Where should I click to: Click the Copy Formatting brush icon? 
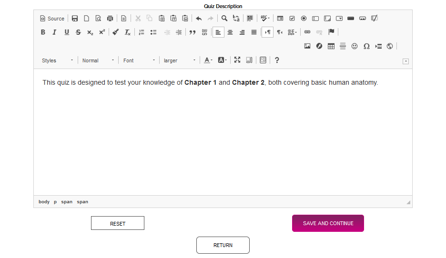[115, 32]
